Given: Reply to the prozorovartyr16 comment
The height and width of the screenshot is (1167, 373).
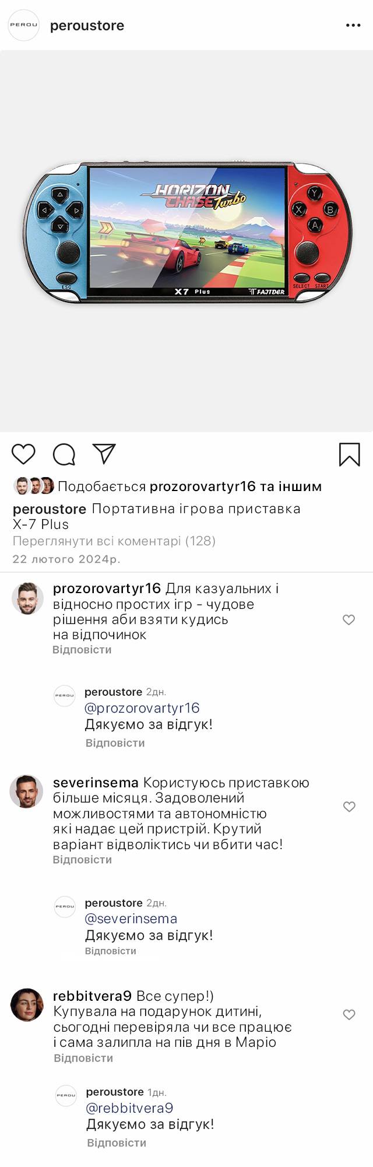Looking at the screenshot, I should coord(82,650).
